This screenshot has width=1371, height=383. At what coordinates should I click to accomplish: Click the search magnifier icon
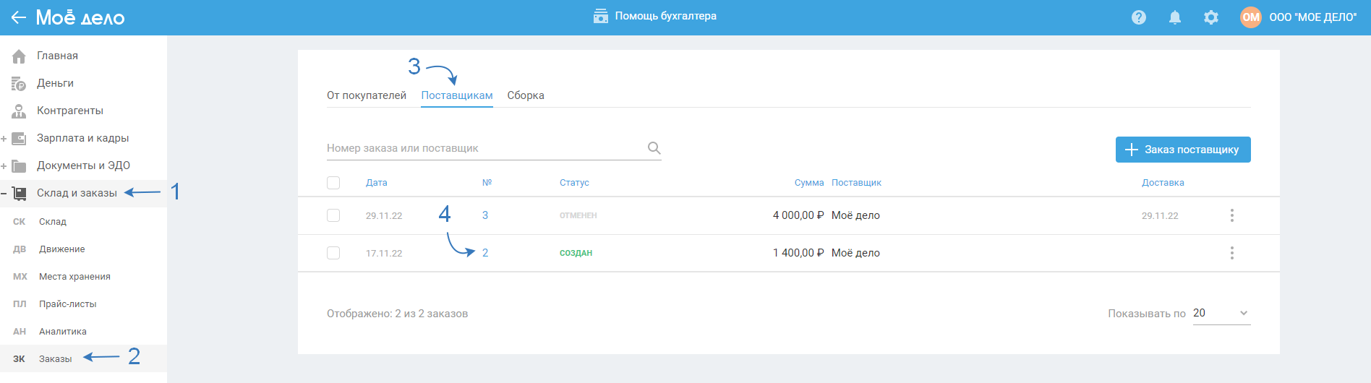654,148
